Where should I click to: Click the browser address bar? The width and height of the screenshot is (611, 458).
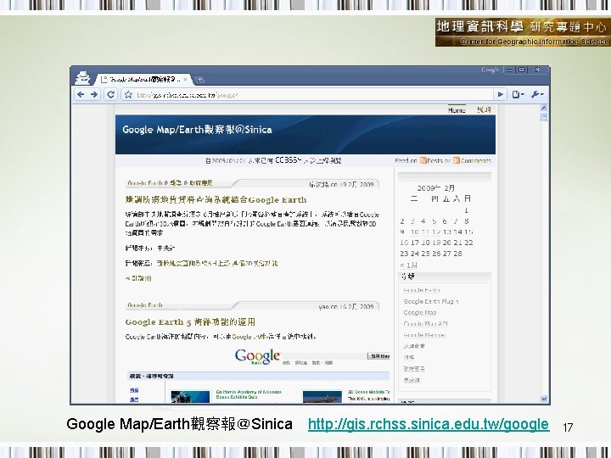coord(308,95)
